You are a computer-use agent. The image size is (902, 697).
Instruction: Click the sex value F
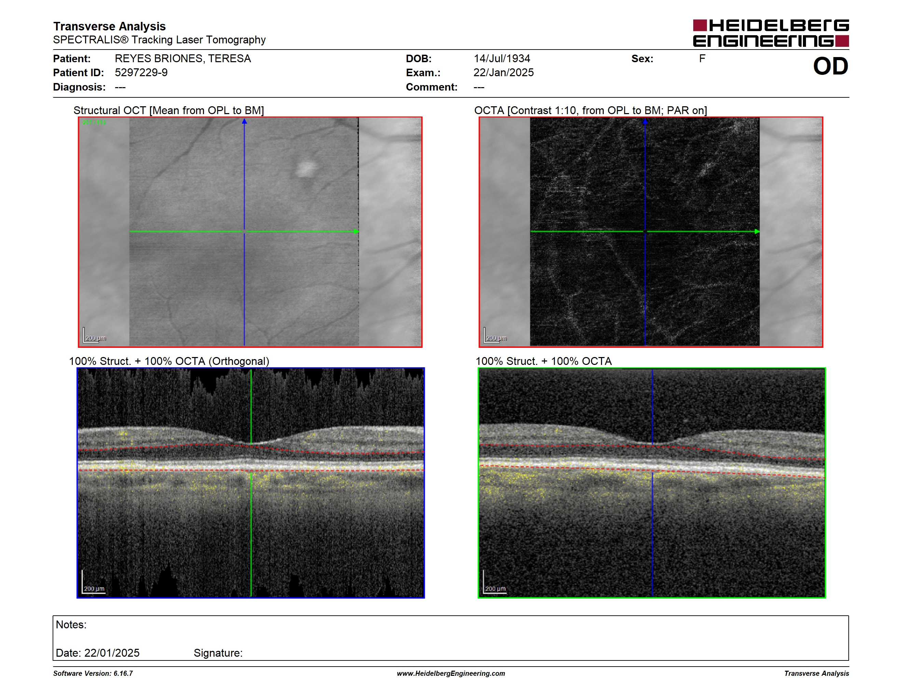[702, 59]
